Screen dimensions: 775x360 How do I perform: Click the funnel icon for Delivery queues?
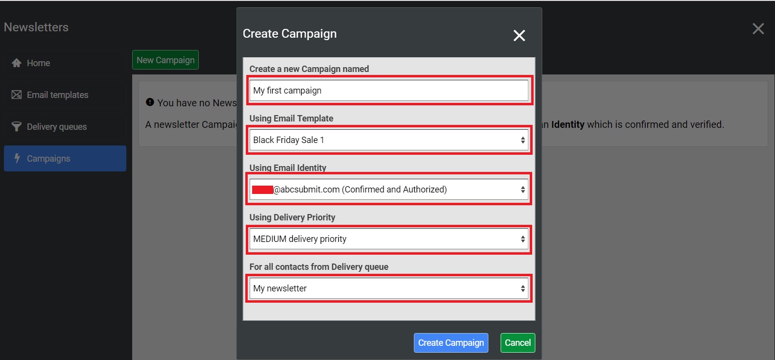click(17, 127)
